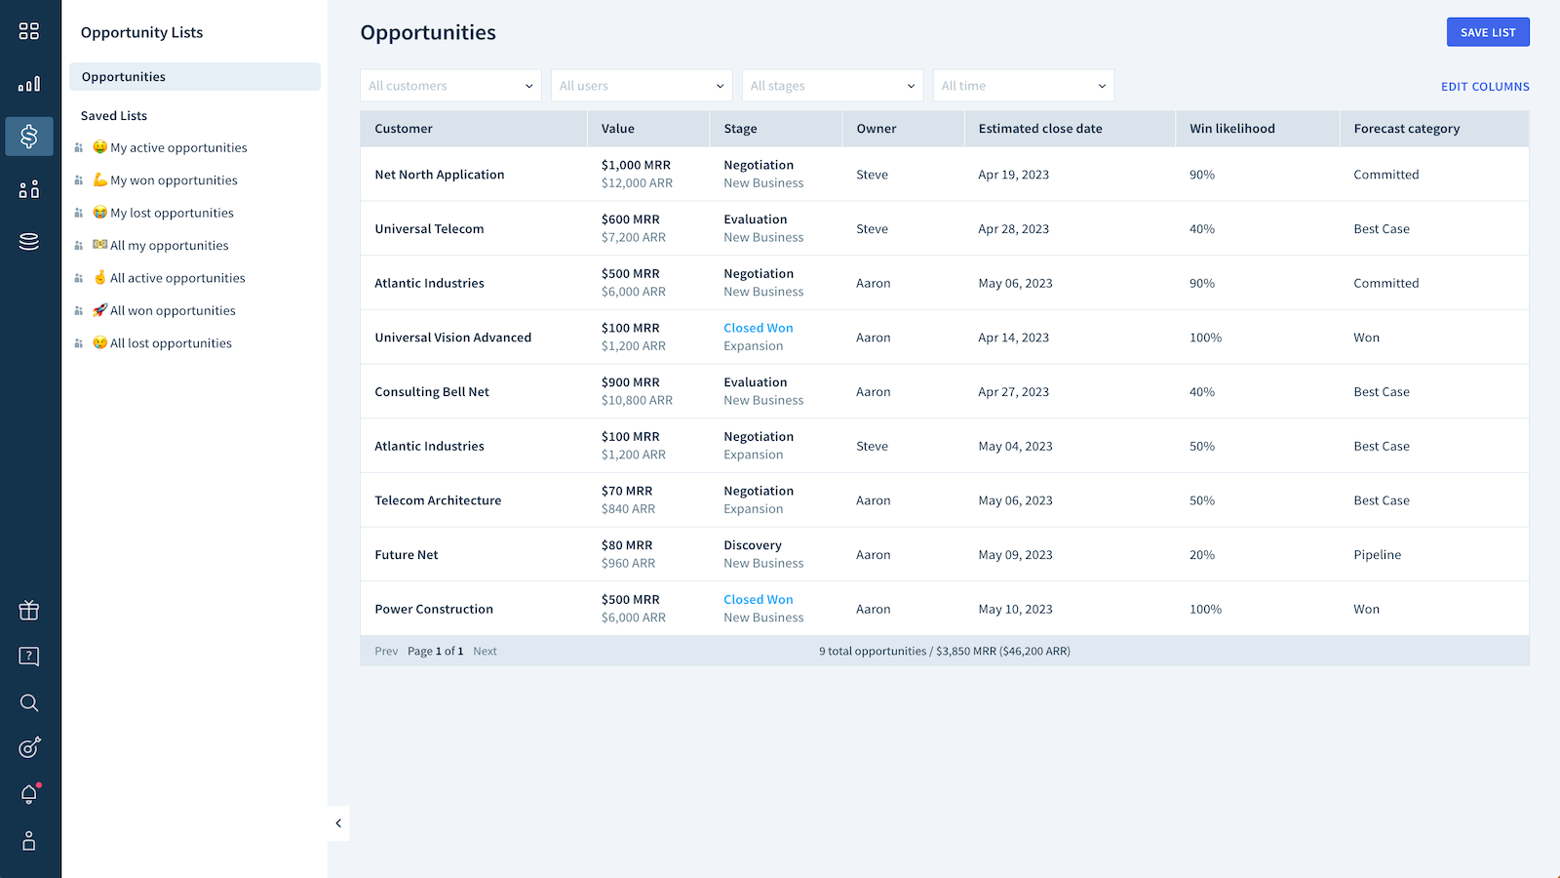This screenshot has height=878, width=1560.
Task: Open the All time date dropdown
Action: point(1023,86)
